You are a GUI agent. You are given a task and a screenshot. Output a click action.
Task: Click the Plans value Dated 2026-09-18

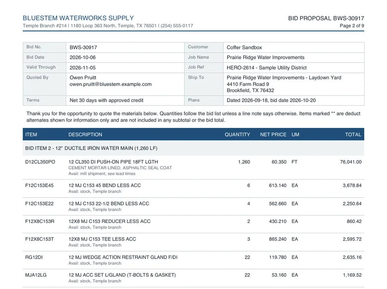click(x=271, y=100)
